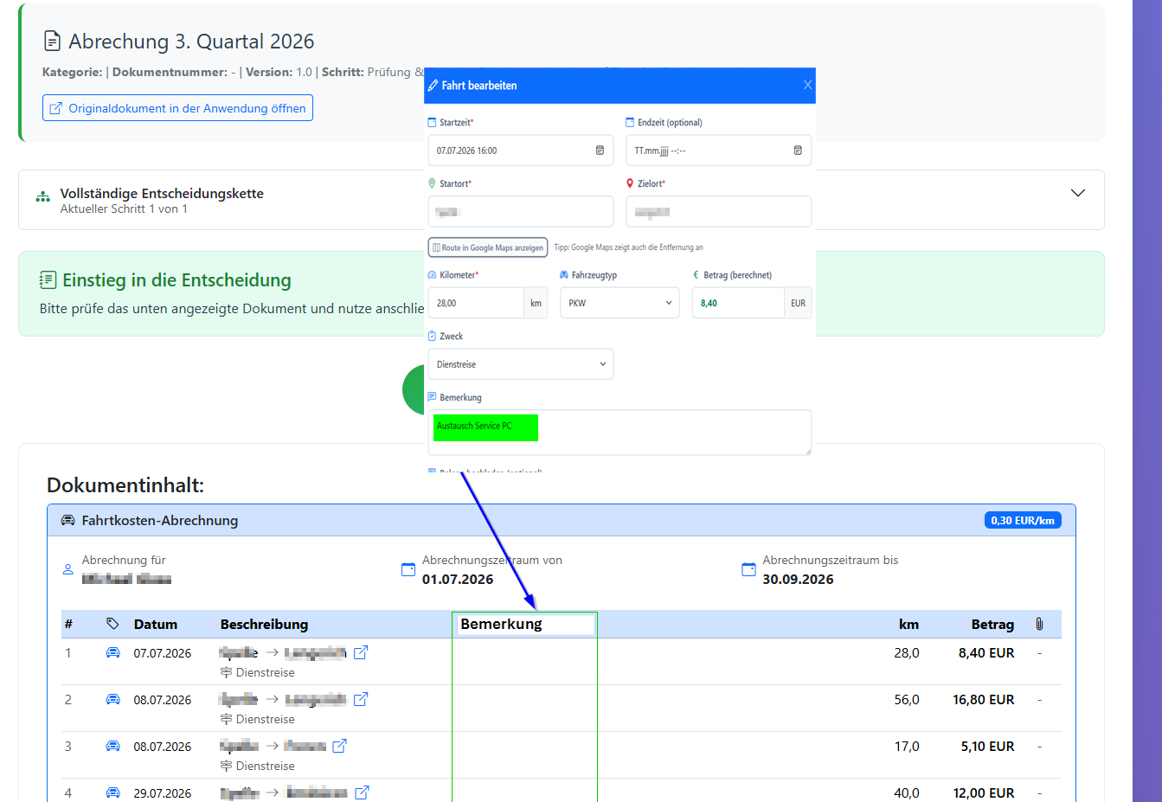Click the Bemerkung text area with Austausch Service PC
The width and height of the screenshot is (1162, 802).
coord(620,433)
